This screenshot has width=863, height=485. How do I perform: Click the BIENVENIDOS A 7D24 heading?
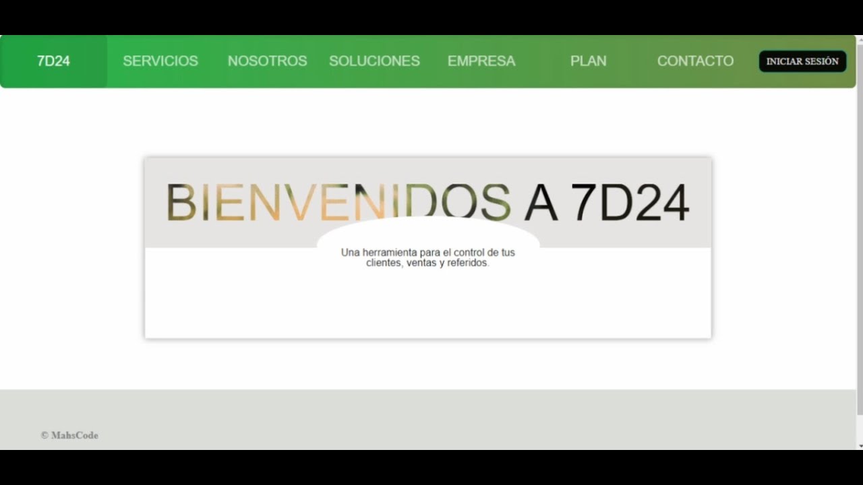pos(427,203)
